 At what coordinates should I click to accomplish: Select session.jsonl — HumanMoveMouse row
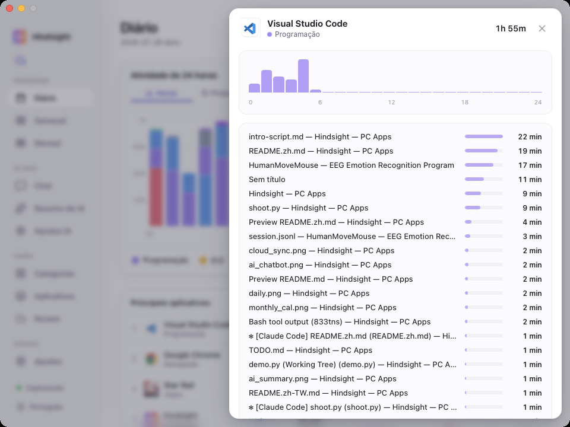395,237
